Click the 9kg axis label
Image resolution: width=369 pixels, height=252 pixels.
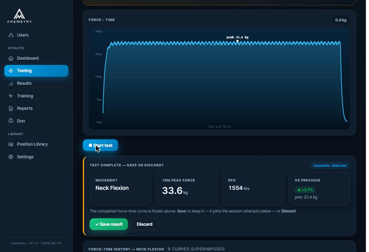[x=99, y=100]
